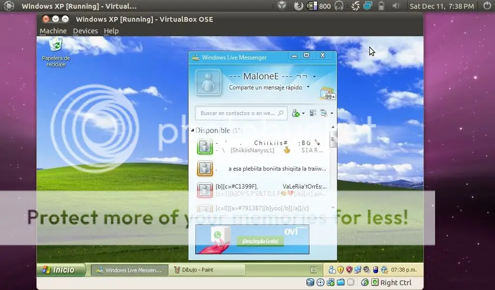
Task: Click the green avatar of Chiikiis# contact
Action: (205, 147)
